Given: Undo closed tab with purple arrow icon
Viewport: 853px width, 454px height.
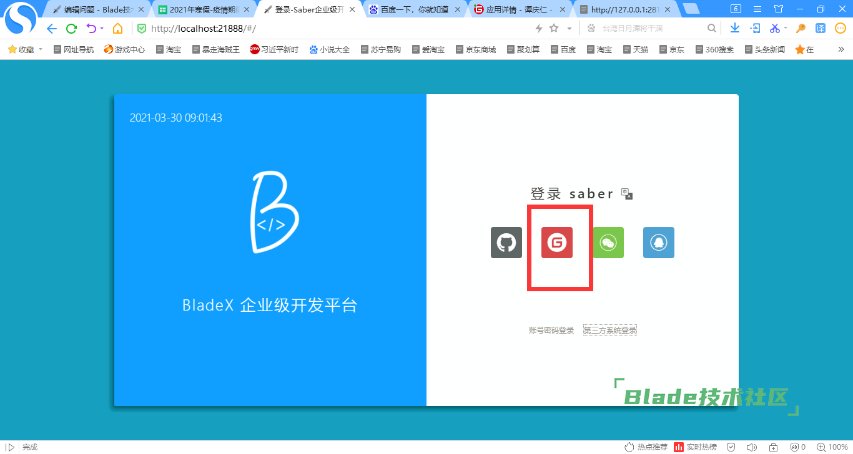Looking at the screenshot, I should coord(91,29).
